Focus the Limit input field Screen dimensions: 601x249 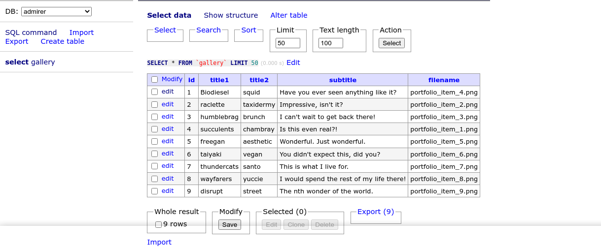pos(288,43)
